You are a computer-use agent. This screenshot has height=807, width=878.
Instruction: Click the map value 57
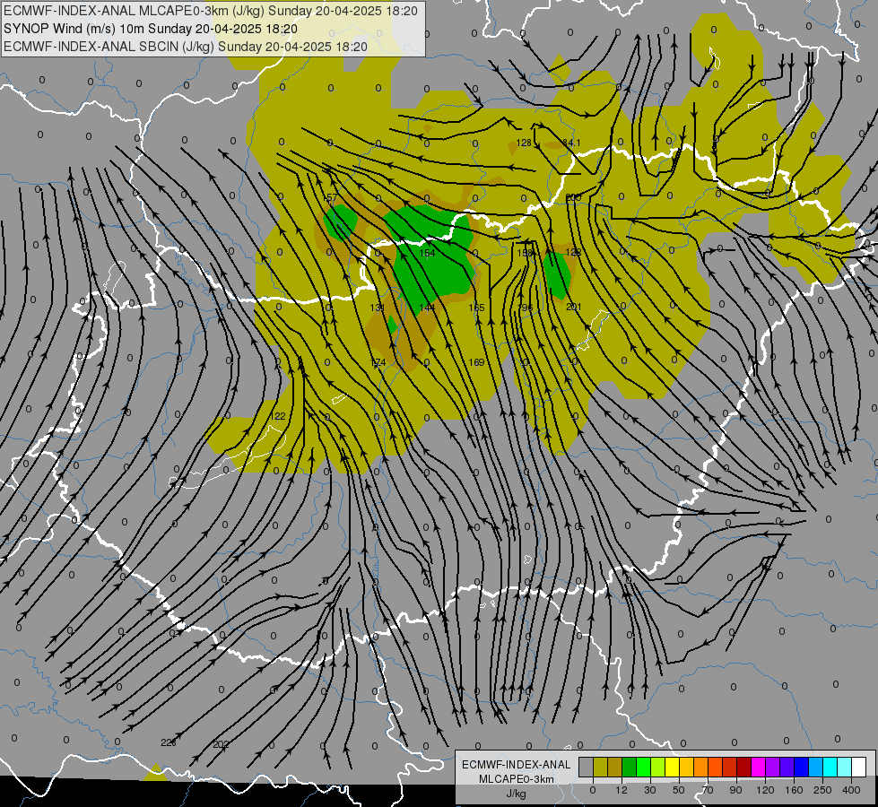tap(332, 197)
